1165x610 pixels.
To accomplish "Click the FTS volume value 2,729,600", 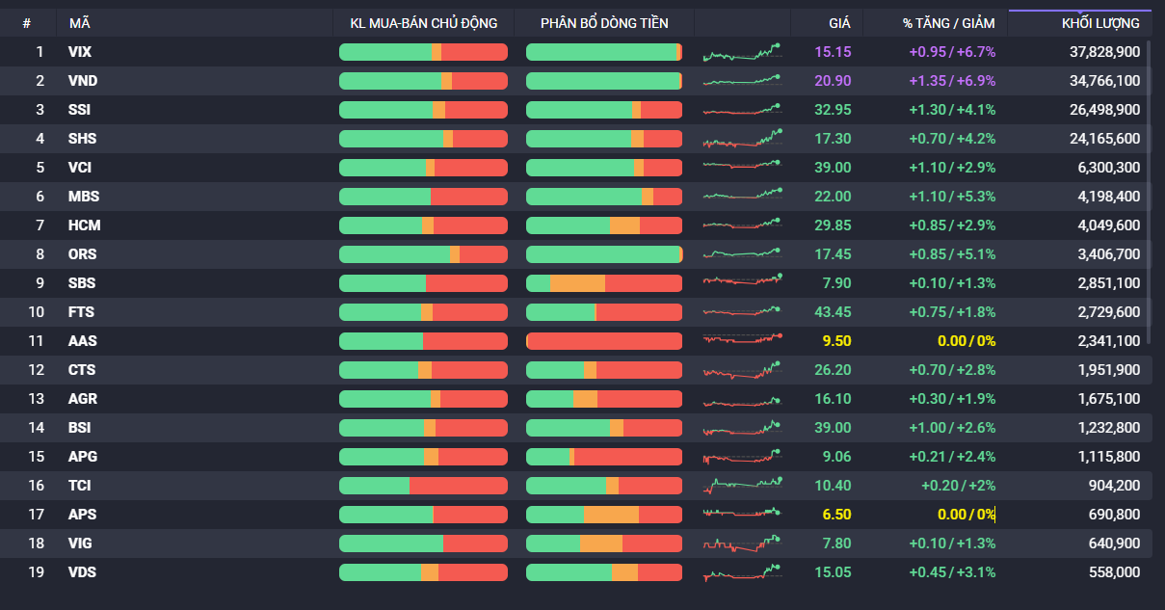I will coord(1104,312).
